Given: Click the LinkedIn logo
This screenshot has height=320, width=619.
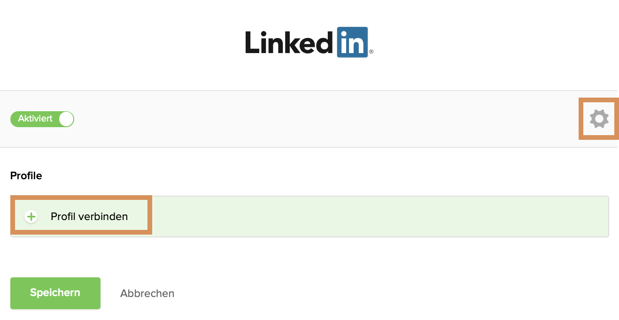Looking at the screenshot, I should pos(309,43).
